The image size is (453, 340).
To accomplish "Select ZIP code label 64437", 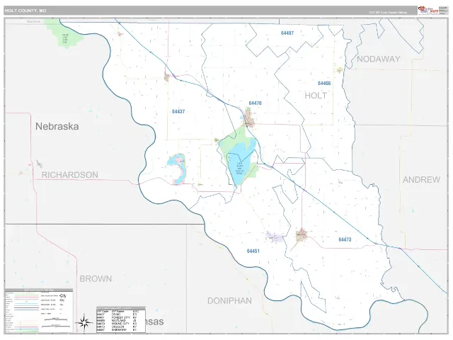I will pyautogui.click(x=178, y=112).
